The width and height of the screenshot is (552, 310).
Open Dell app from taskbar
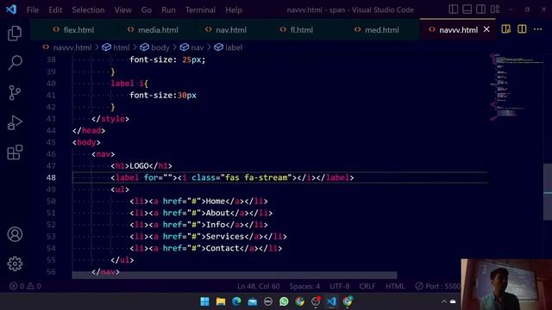268,301
